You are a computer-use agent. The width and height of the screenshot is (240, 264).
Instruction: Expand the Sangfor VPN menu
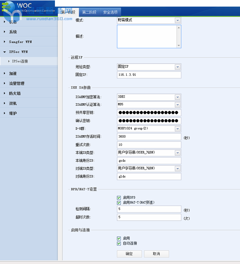click(20, 42)
